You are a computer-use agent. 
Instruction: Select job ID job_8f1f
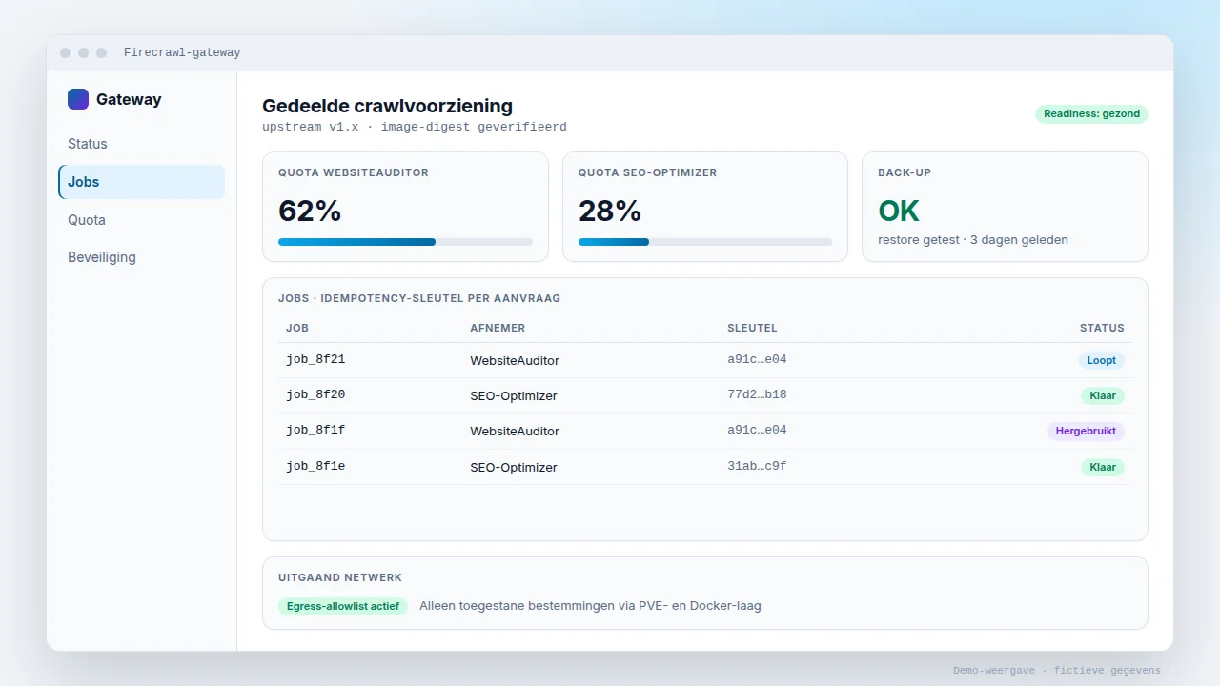tap(315, 431)
